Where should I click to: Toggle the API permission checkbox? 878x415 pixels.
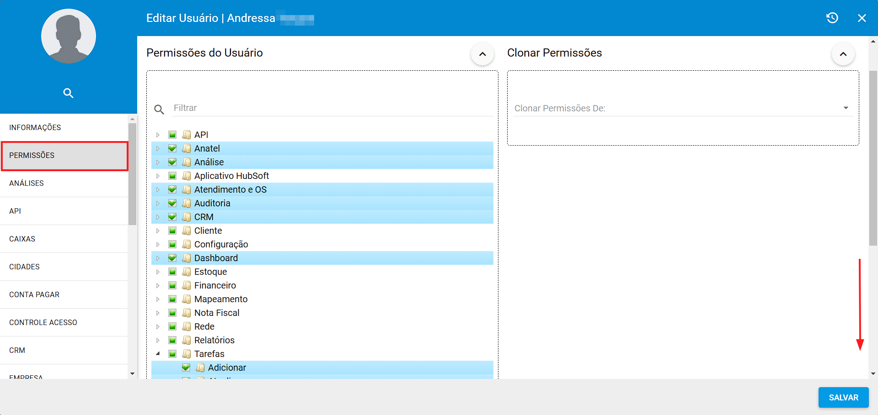click(172, 135)
